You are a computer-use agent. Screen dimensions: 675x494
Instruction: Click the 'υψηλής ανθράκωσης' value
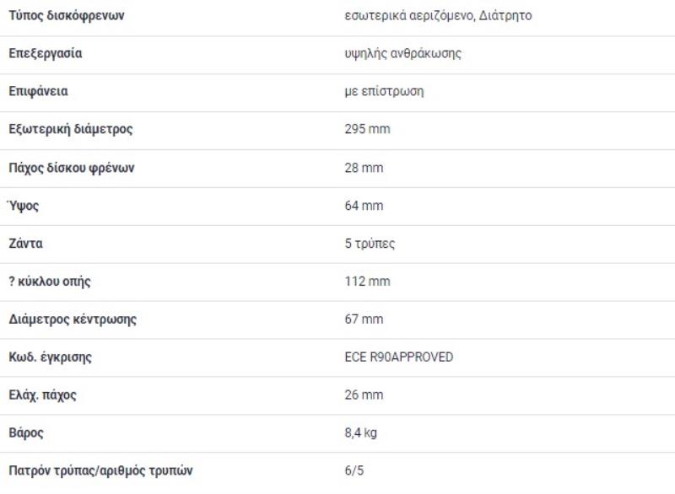[x=402, y=54]
